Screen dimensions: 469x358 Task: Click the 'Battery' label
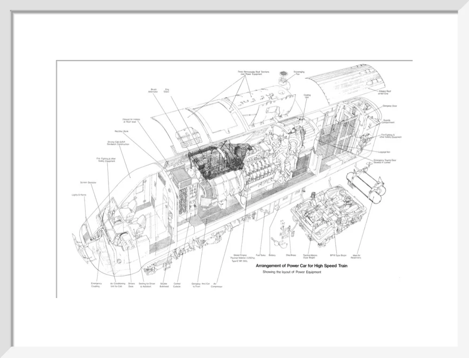coord(272,255)
